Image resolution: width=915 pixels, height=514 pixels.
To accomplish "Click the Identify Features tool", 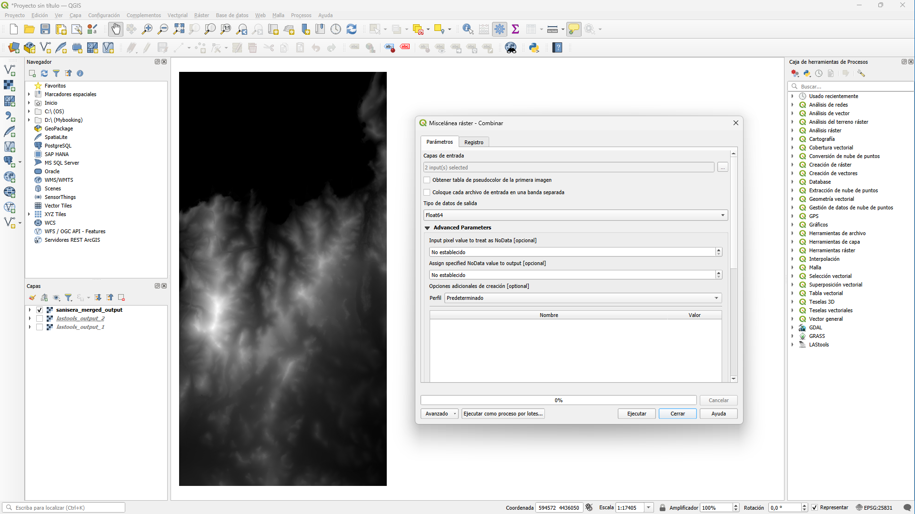I will click(x=468, y=29).
